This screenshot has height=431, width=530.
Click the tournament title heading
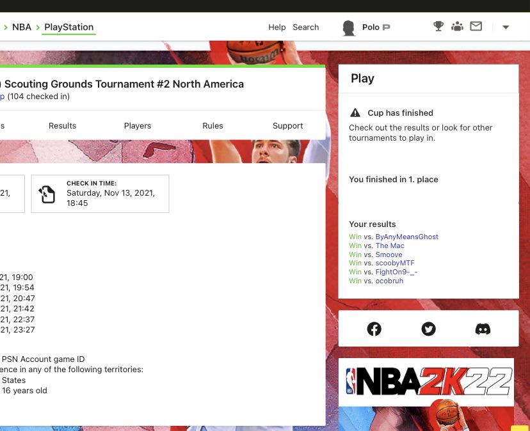(122, 84)
